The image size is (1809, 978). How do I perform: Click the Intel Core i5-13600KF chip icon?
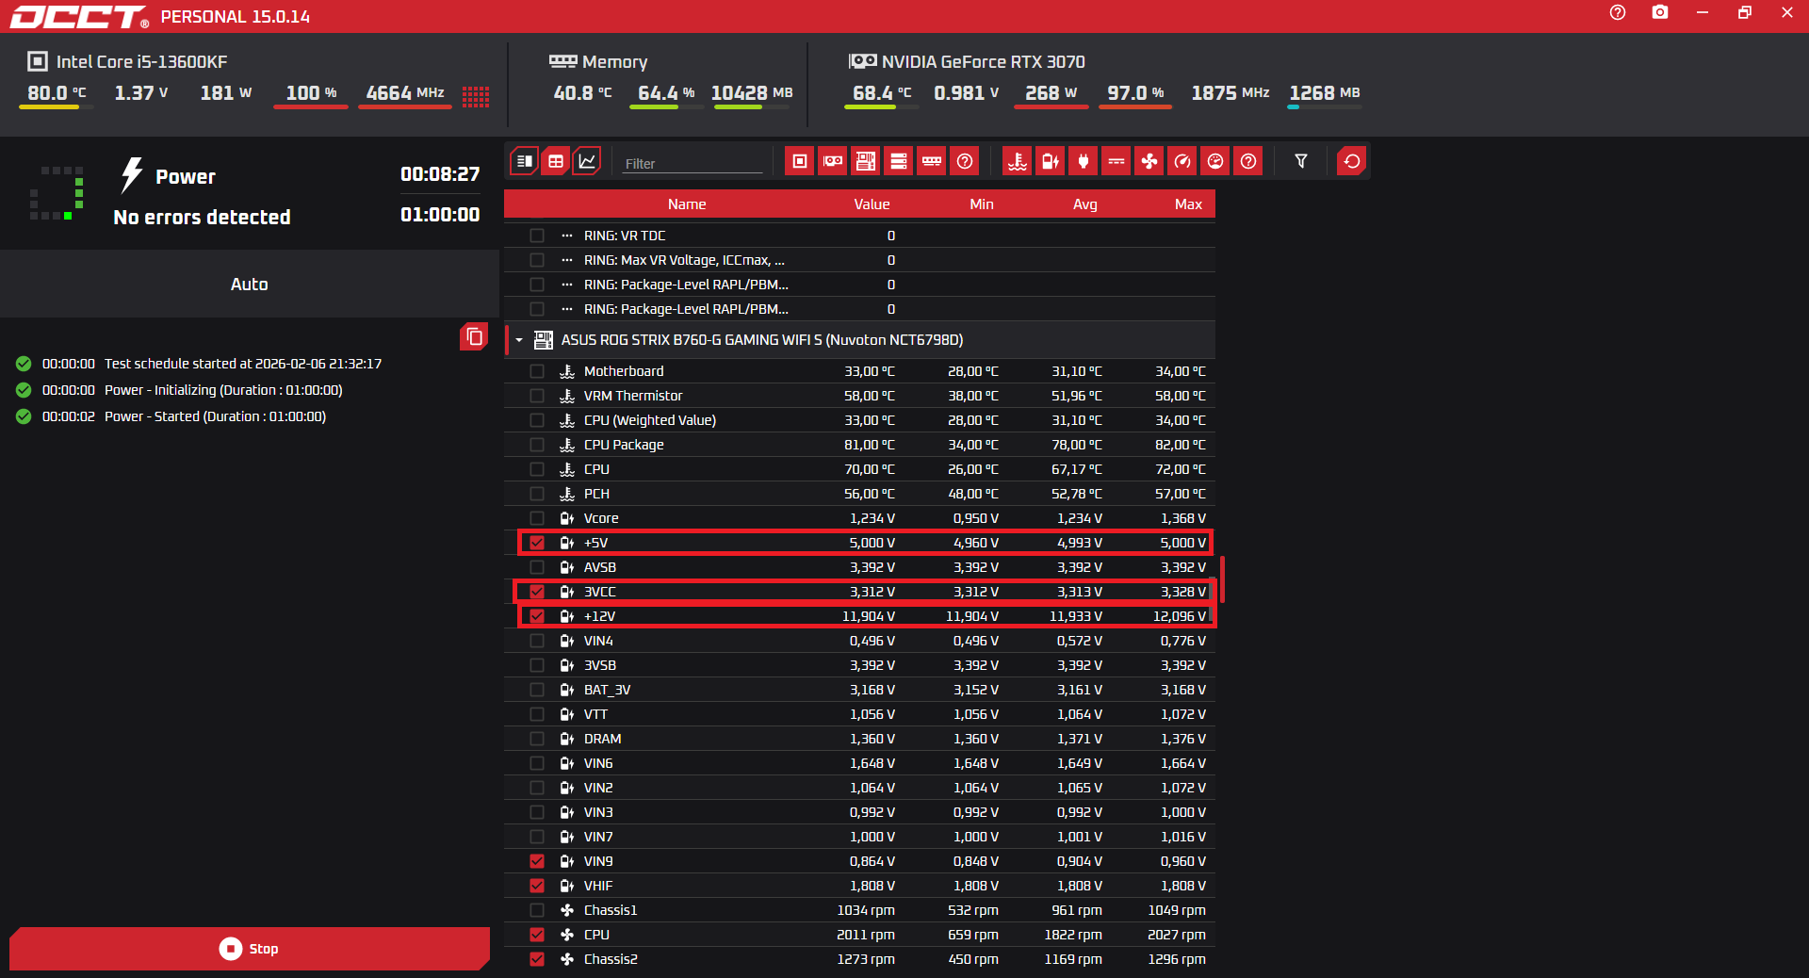pyautogui.click(x=38, y=61)
